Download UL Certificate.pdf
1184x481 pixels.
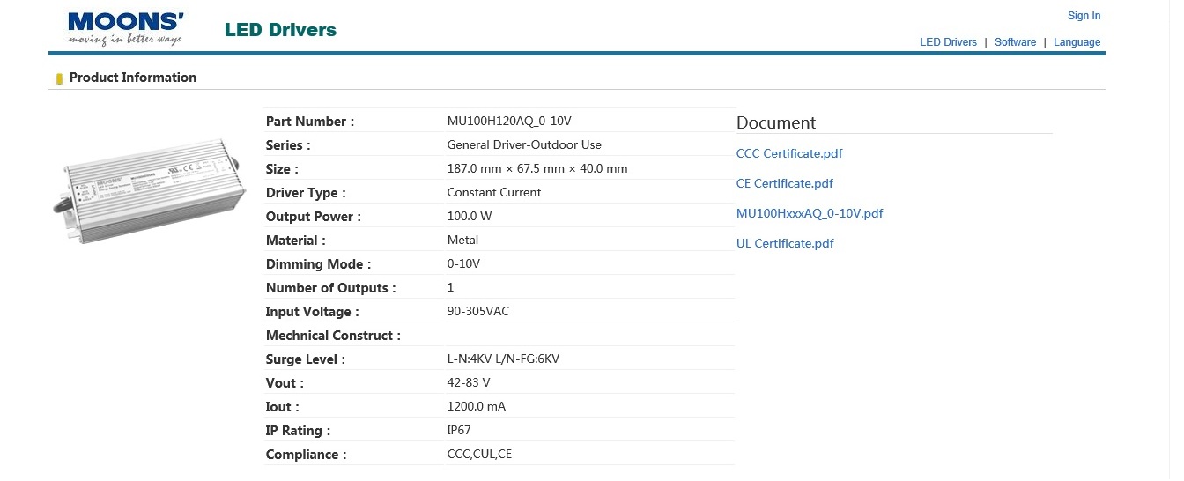[784, 244]
